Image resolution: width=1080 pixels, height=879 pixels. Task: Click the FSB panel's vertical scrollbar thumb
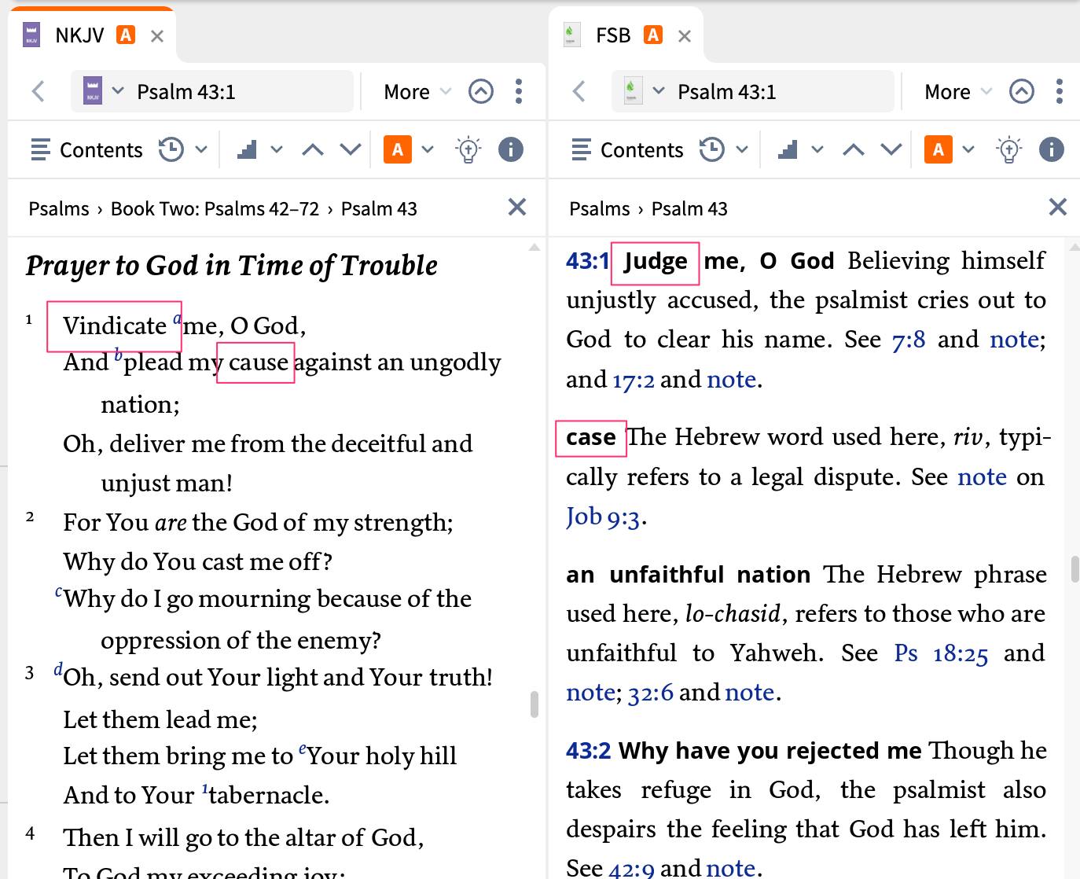1074,569
